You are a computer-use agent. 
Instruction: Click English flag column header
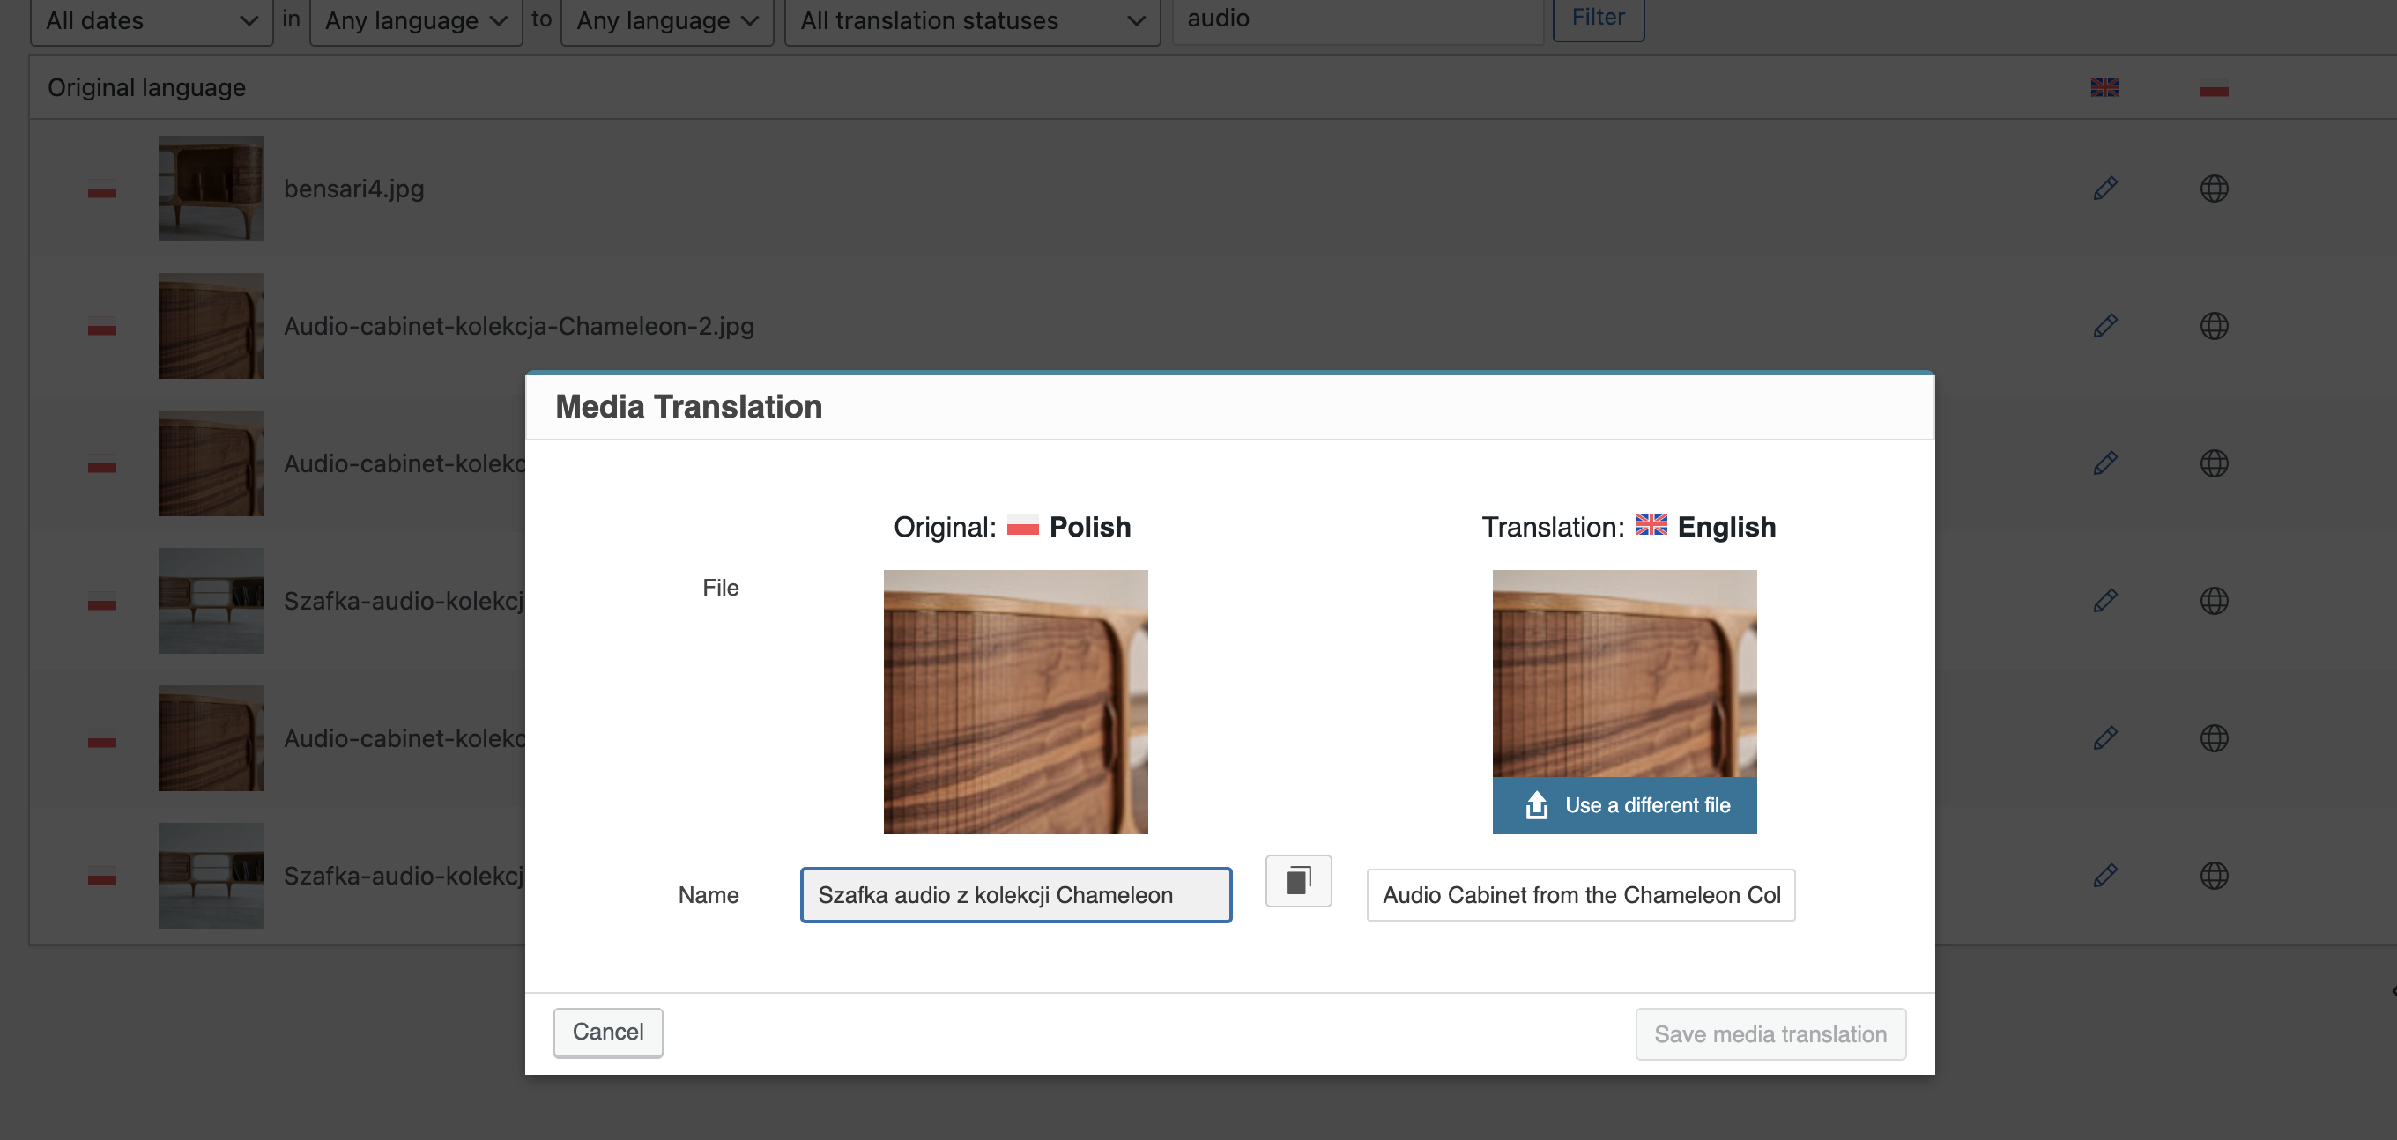2104,87
